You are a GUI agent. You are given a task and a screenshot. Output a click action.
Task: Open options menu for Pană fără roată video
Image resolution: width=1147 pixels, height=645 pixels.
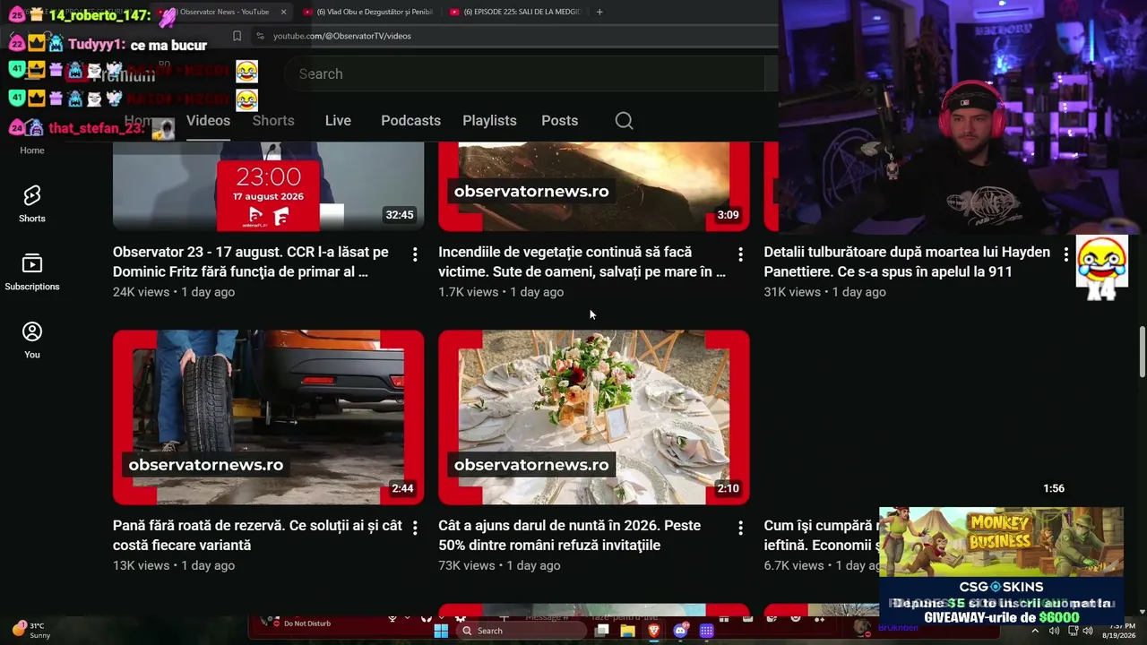[x=415, y=529]
